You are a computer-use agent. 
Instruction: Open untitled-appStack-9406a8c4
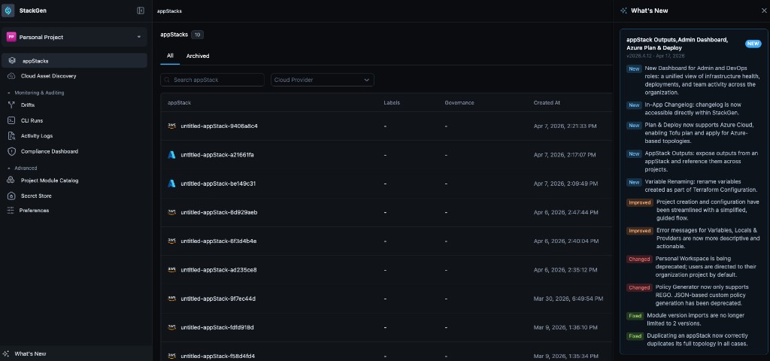(x=219, y=126)
